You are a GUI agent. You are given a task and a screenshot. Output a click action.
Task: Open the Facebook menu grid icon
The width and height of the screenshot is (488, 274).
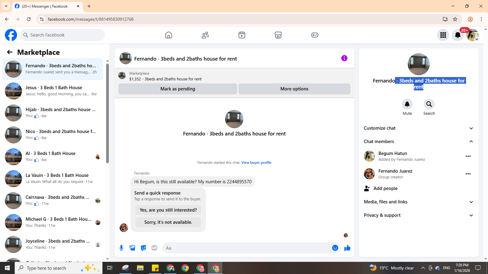(443, 35)
